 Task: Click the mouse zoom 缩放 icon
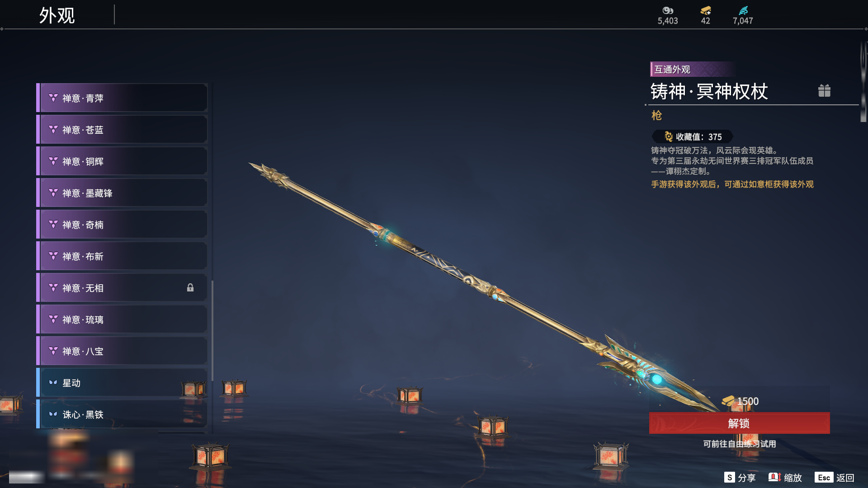click(x=774, y=477)
